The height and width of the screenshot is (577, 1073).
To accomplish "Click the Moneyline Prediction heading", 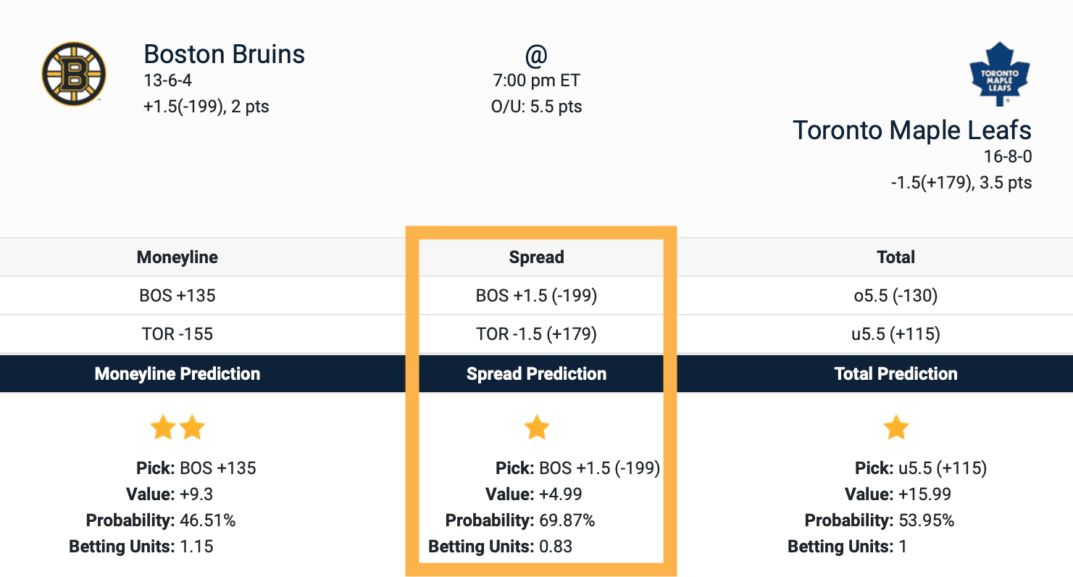I will point(177,374).
